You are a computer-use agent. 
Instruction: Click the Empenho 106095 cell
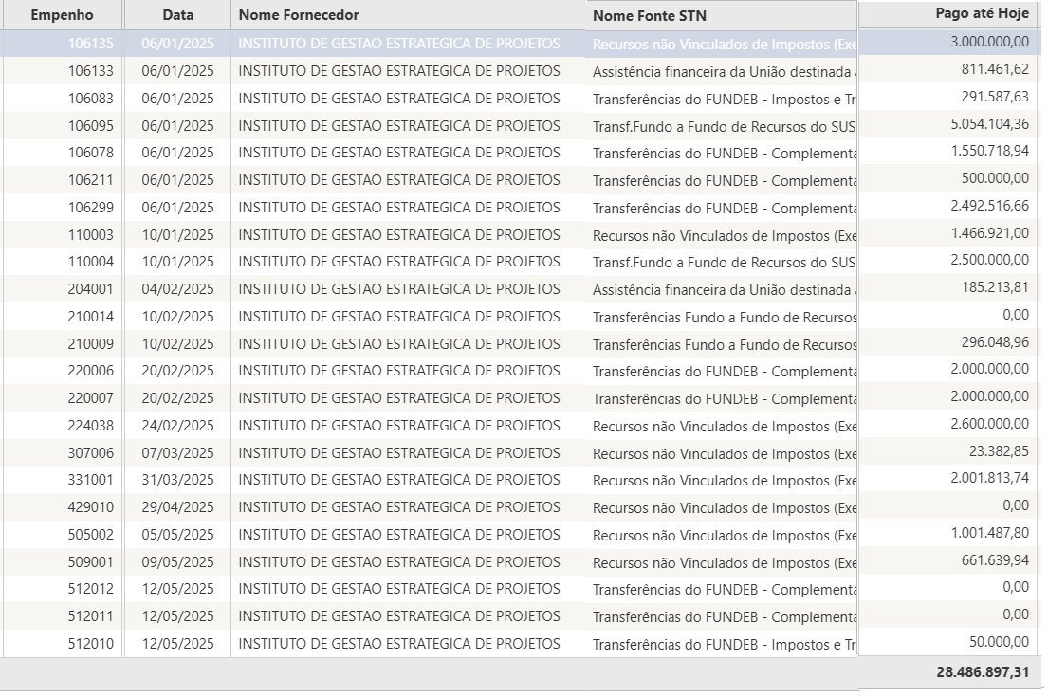[x=90, y=126]
